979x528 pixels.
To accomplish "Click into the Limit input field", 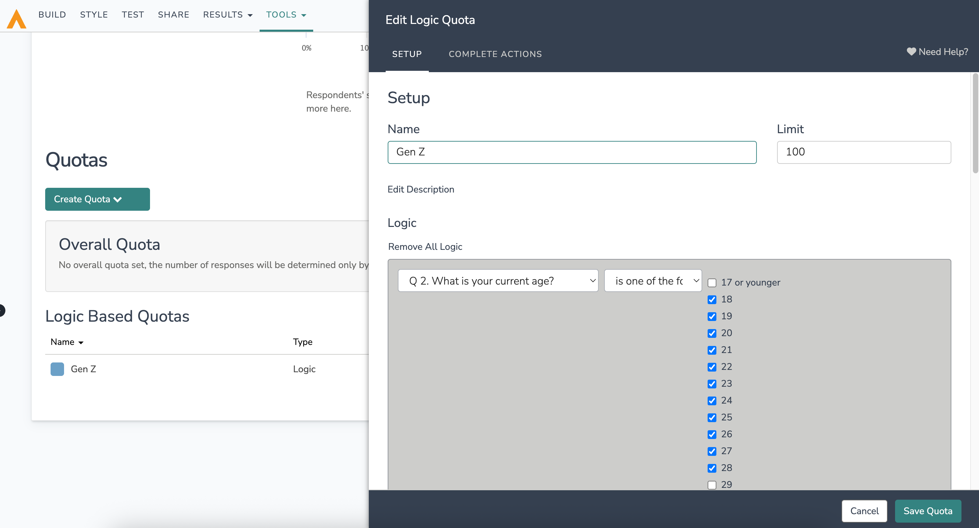I will pyautogui.click(x=863, y=152).
